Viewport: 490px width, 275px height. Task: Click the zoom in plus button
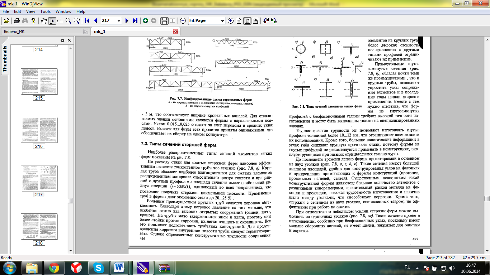pos(231,21)
